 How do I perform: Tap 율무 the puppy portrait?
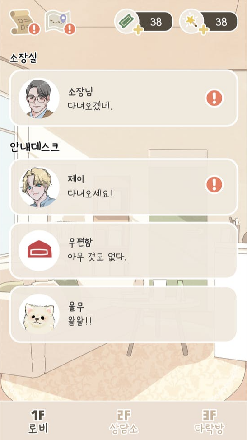tap(39, 314)
